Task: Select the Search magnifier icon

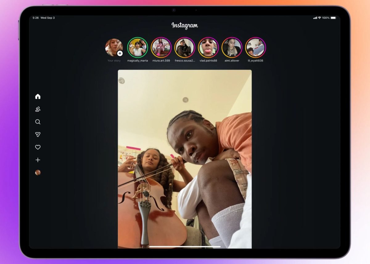Action: (38, 122)
